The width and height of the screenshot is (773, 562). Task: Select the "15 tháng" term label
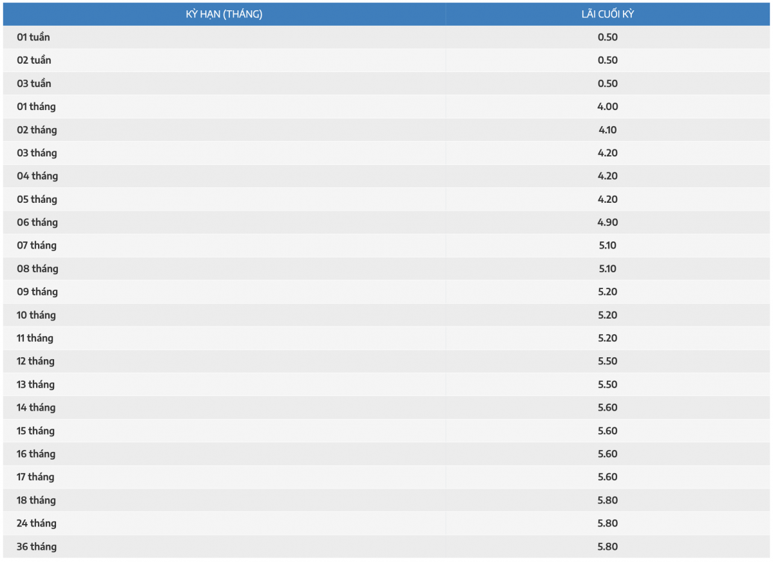[35, 431]
